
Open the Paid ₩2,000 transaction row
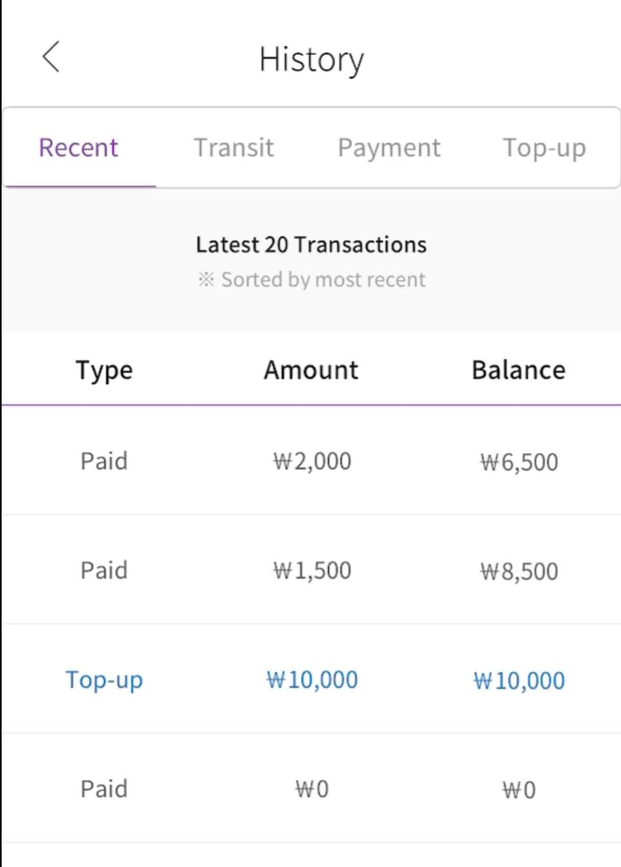pos(311,461)
